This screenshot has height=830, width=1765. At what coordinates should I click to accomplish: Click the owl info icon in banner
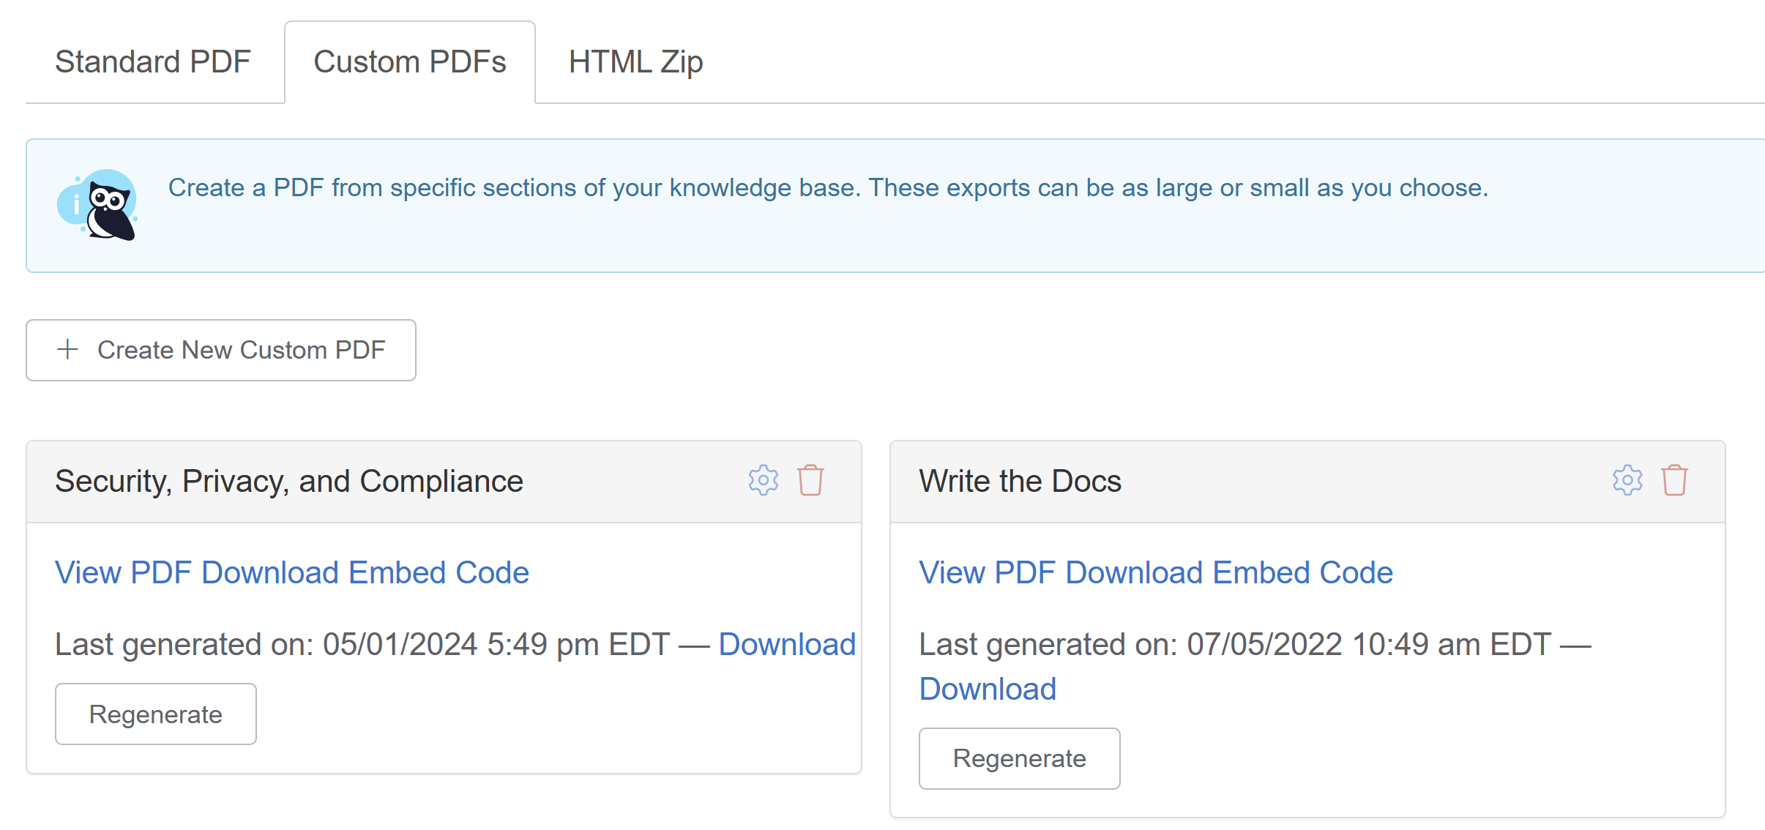98,205
